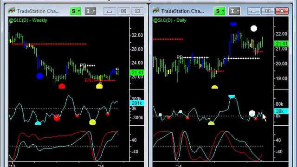The image size is (297, 167).
Task: Click the @SI.C(D) - Daily symbol label
Action: [170, 20]
